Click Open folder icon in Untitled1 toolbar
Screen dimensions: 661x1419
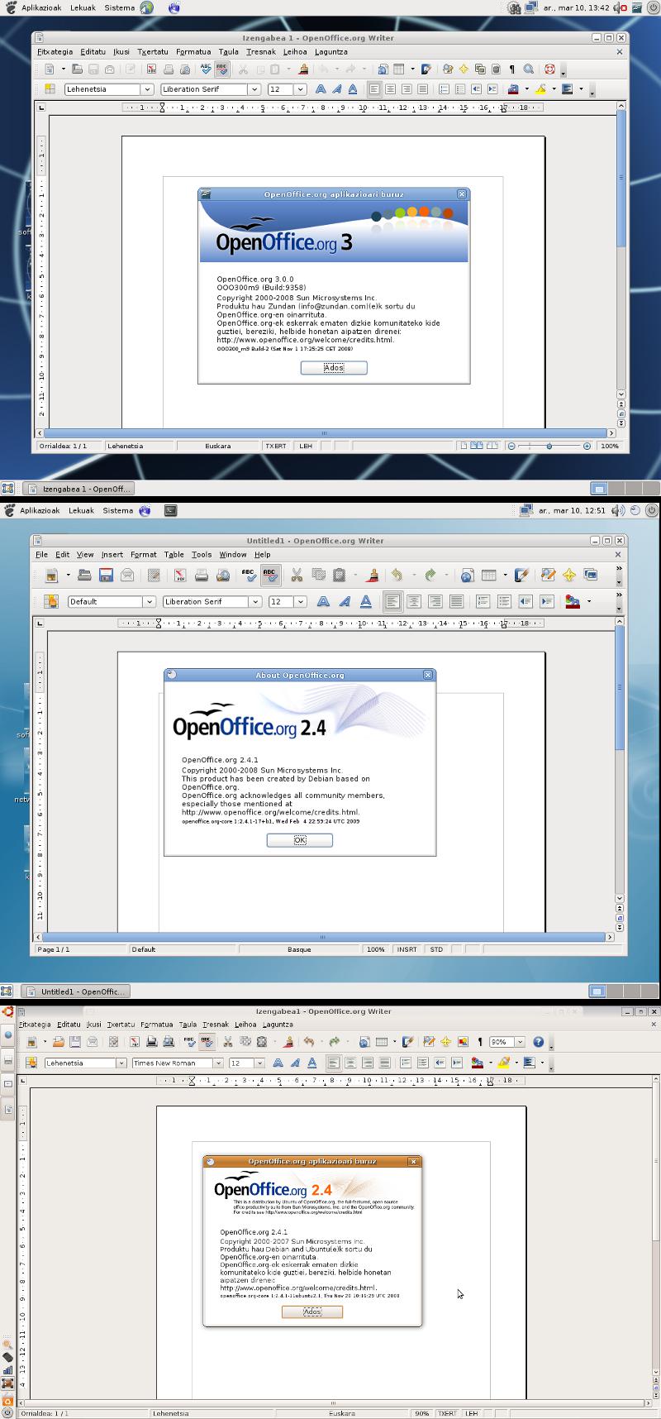coord(83,575)
